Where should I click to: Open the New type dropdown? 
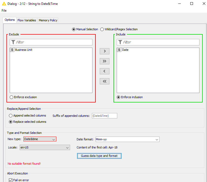[40, 139]
